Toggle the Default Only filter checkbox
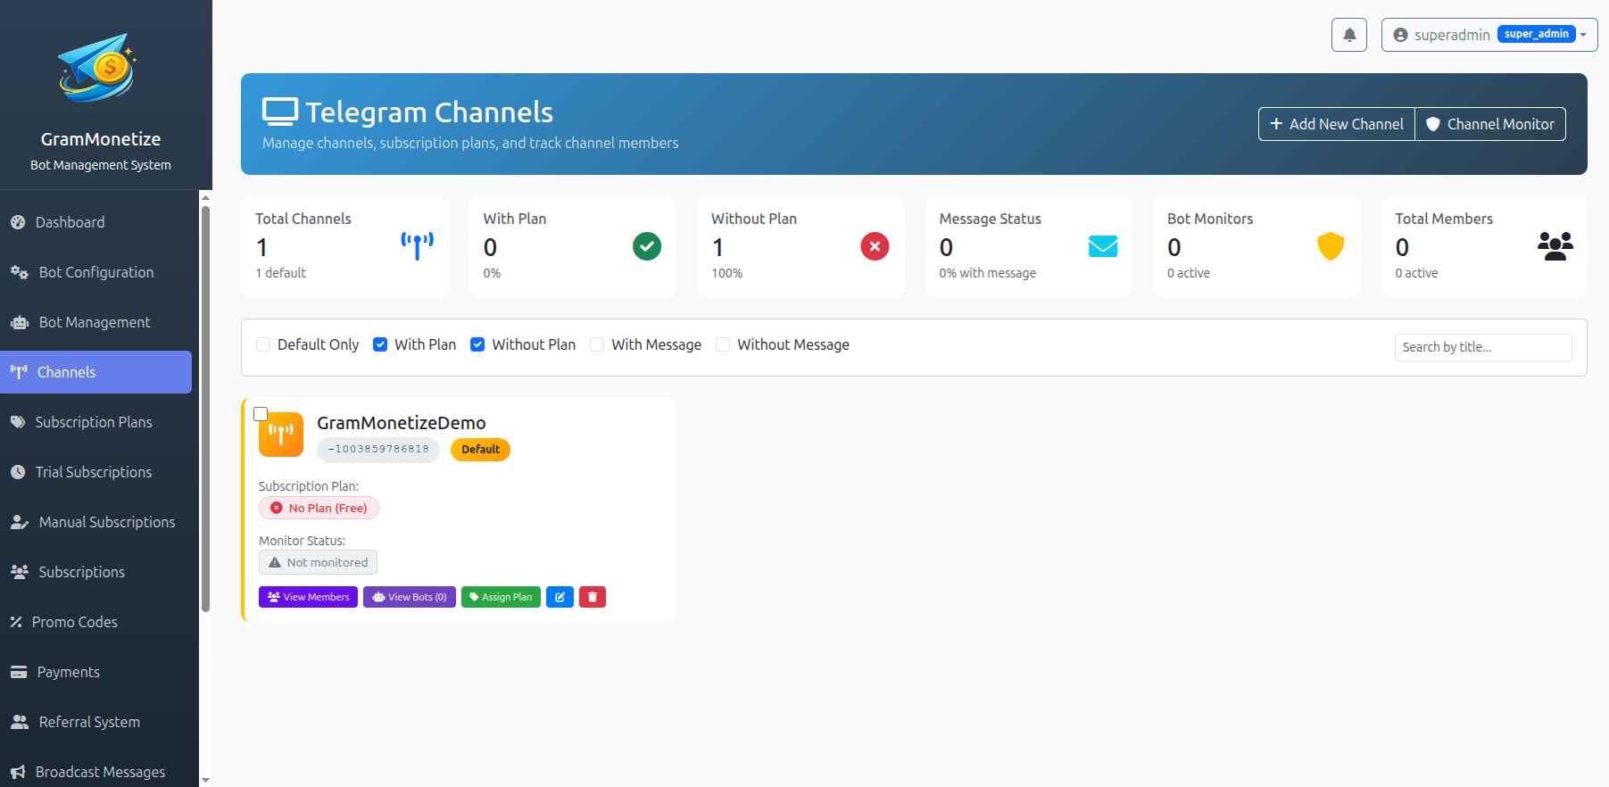 point(263,344)
